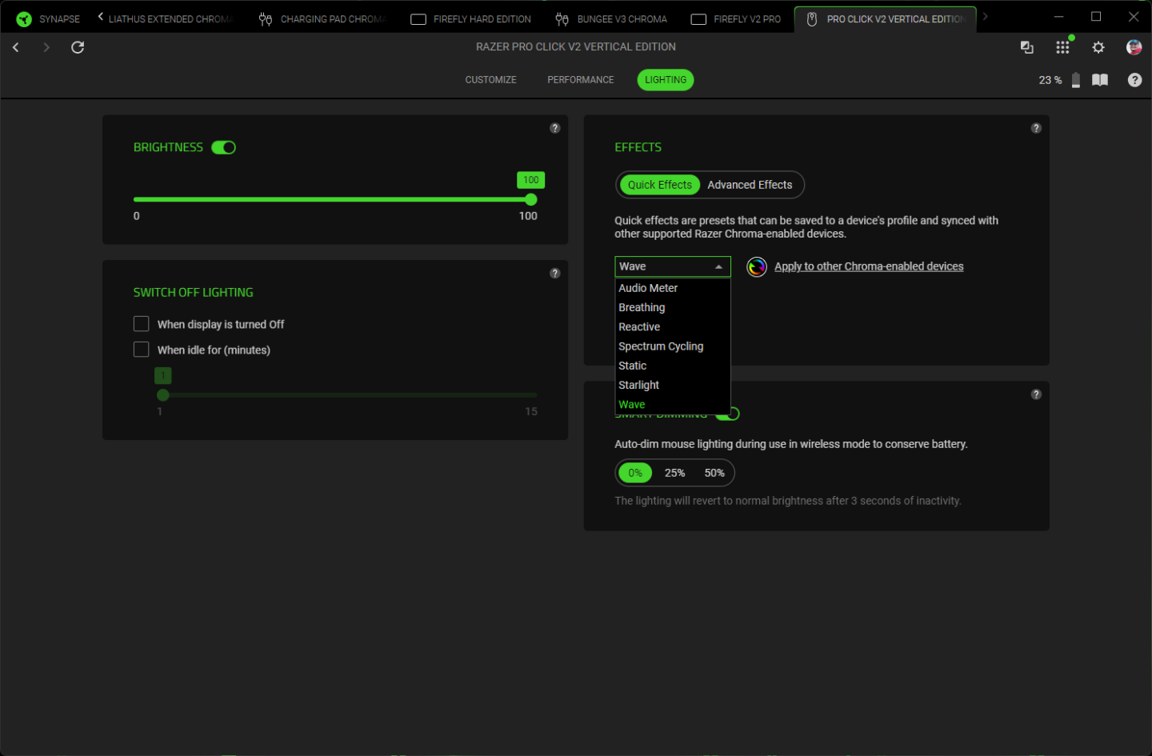The width and height of the screenshot is (1152, 756).
Task: Choose Starlight from effect list
Action: pos(673,385)
